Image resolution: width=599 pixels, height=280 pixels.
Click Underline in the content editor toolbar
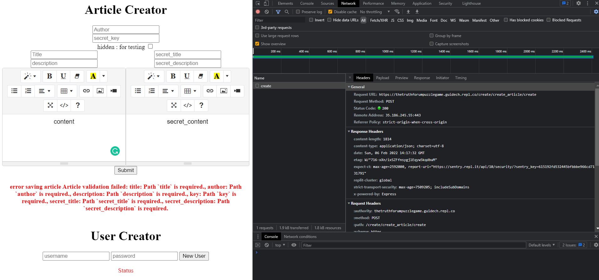click(x=63, y=76)
